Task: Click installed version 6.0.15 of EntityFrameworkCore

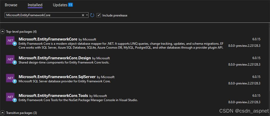Action: pyautogui.click(x=256, y=39)
